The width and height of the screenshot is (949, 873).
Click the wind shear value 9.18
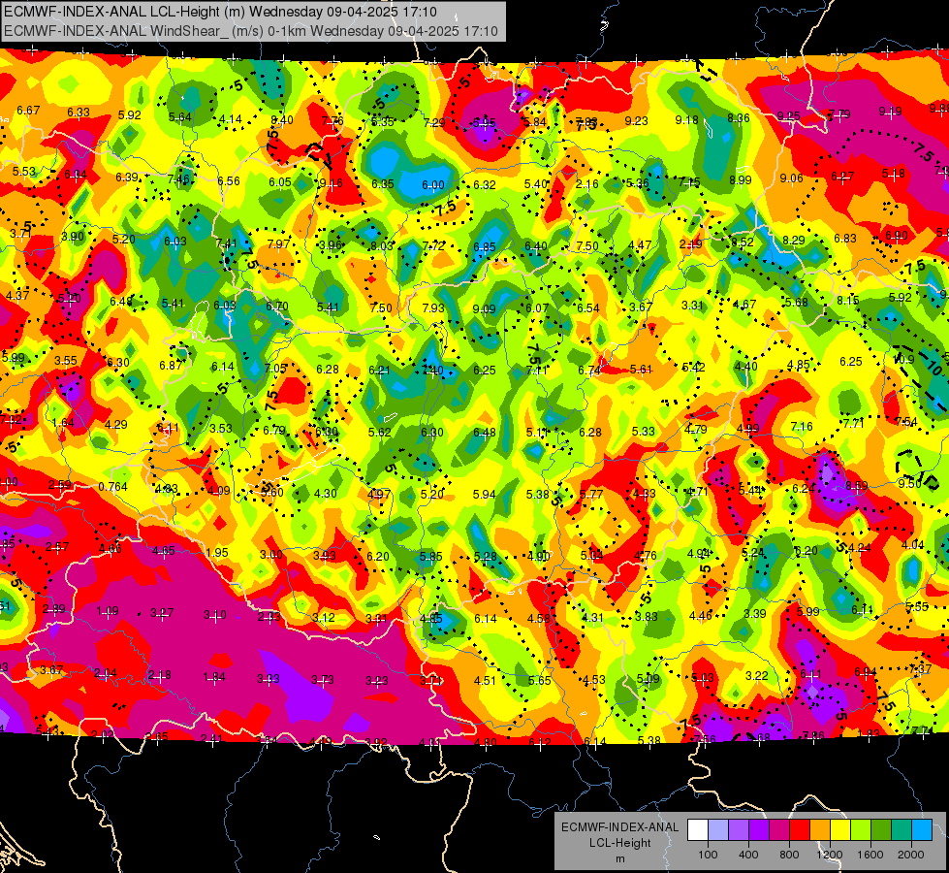(687, 120)
